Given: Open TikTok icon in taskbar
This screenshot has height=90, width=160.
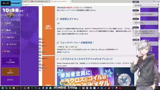Looking at the screenshot, I should pyautogui.click(x=105, y=88).
